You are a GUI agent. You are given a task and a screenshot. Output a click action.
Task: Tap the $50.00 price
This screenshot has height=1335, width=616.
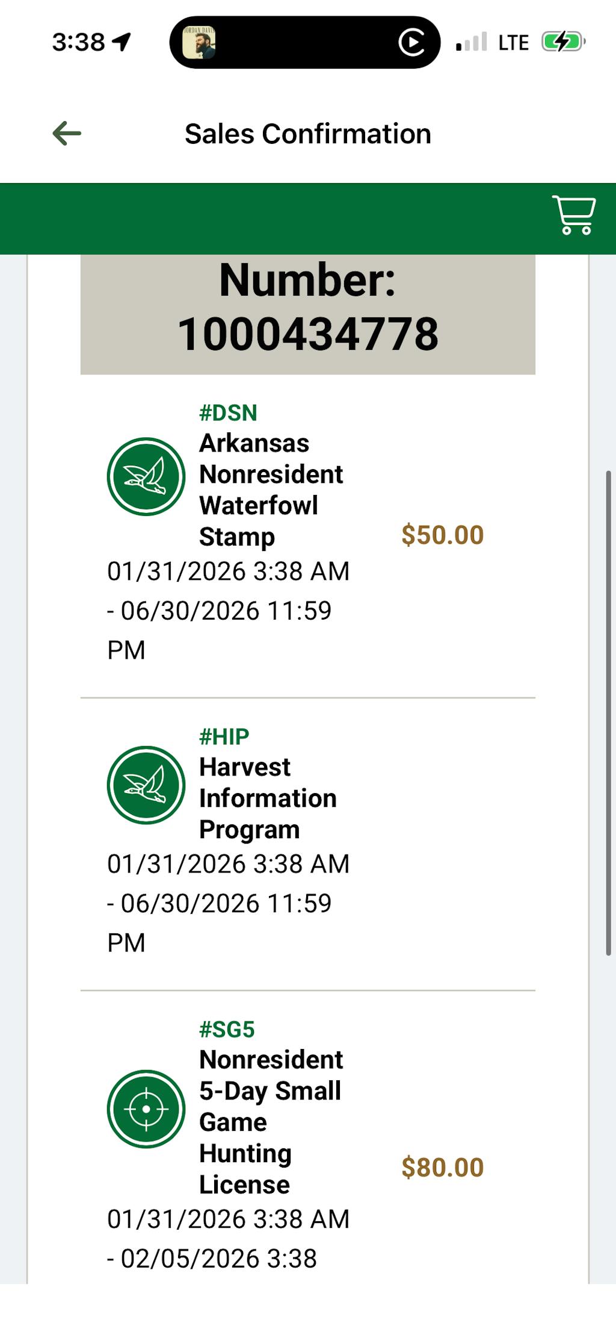coord(442,535)
